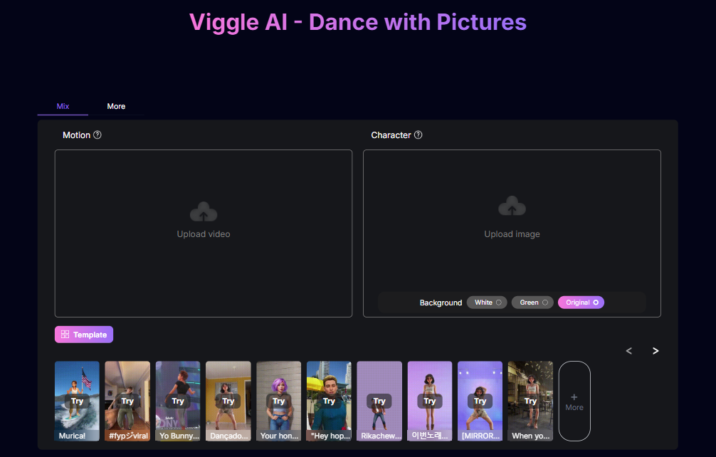Switch to the More tab
716x457 pixels.
click(x=116, y=106)
